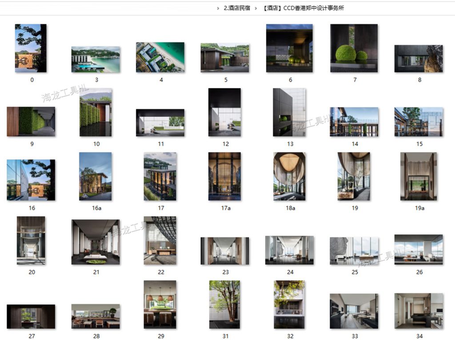Select the guest room thumbnail 34
The height and width of the screenshot is (340, 455).
(419, 311)
